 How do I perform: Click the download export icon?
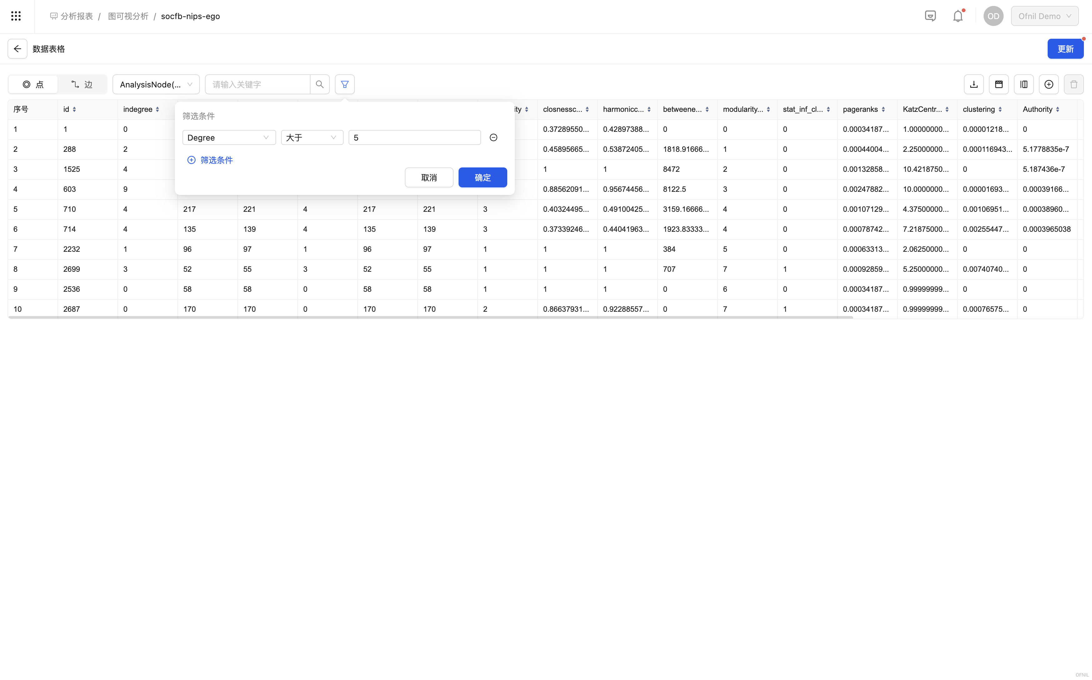click(x=974, y=84)
